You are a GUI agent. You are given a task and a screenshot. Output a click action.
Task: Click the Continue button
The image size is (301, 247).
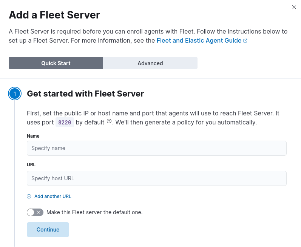point(48,230)
